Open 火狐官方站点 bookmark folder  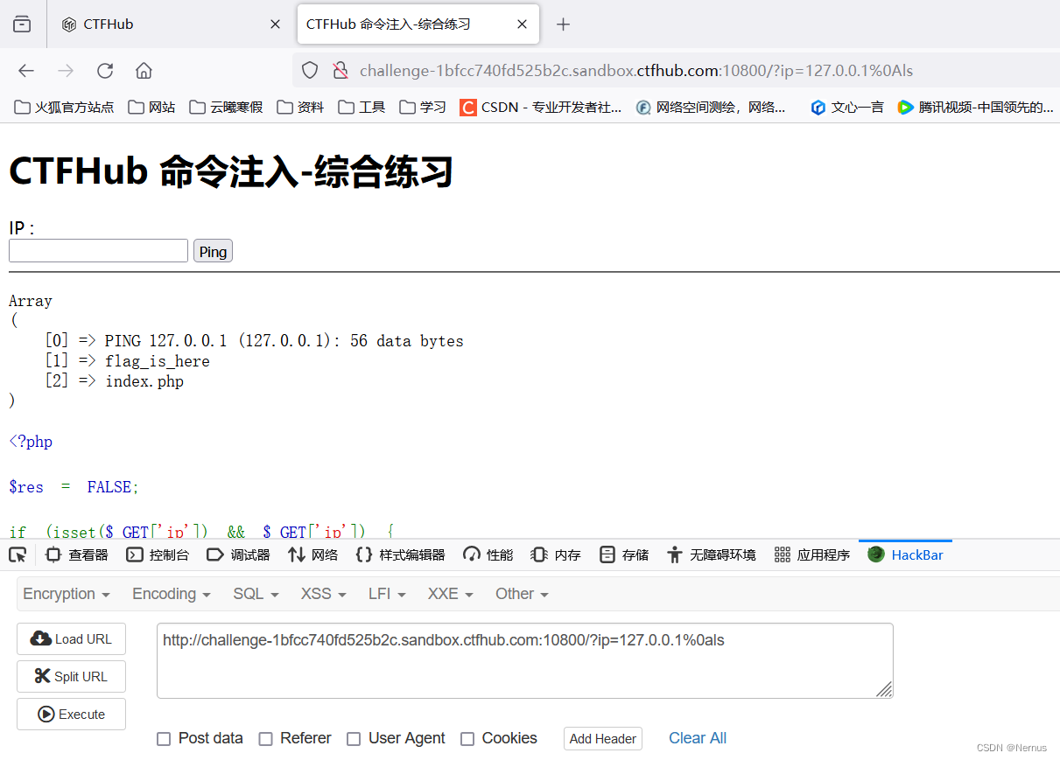(64, 107)
